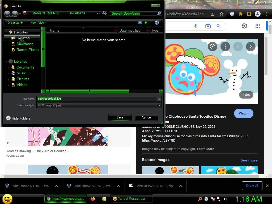
Task: Click Show all downloads
Action: pos(252,186)
